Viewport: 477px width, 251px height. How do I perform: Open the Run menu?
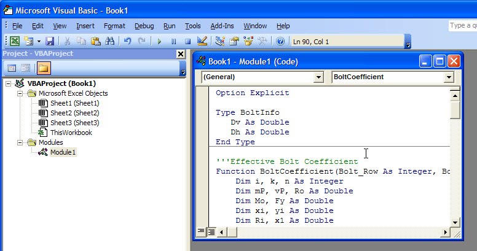point(170,26)
